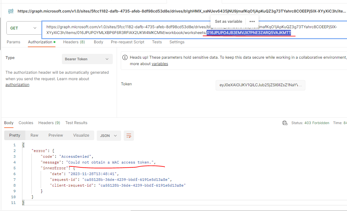The image size is (347, 211).
Task: Switch to the Headers (9) response tab
Action: point(49,123)
